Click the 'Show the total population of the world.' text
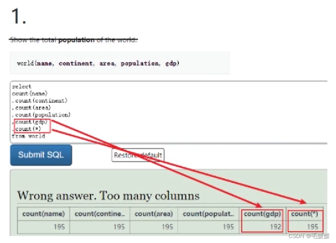The height and width of the screenshot is (243, 336). coord(73,40)
